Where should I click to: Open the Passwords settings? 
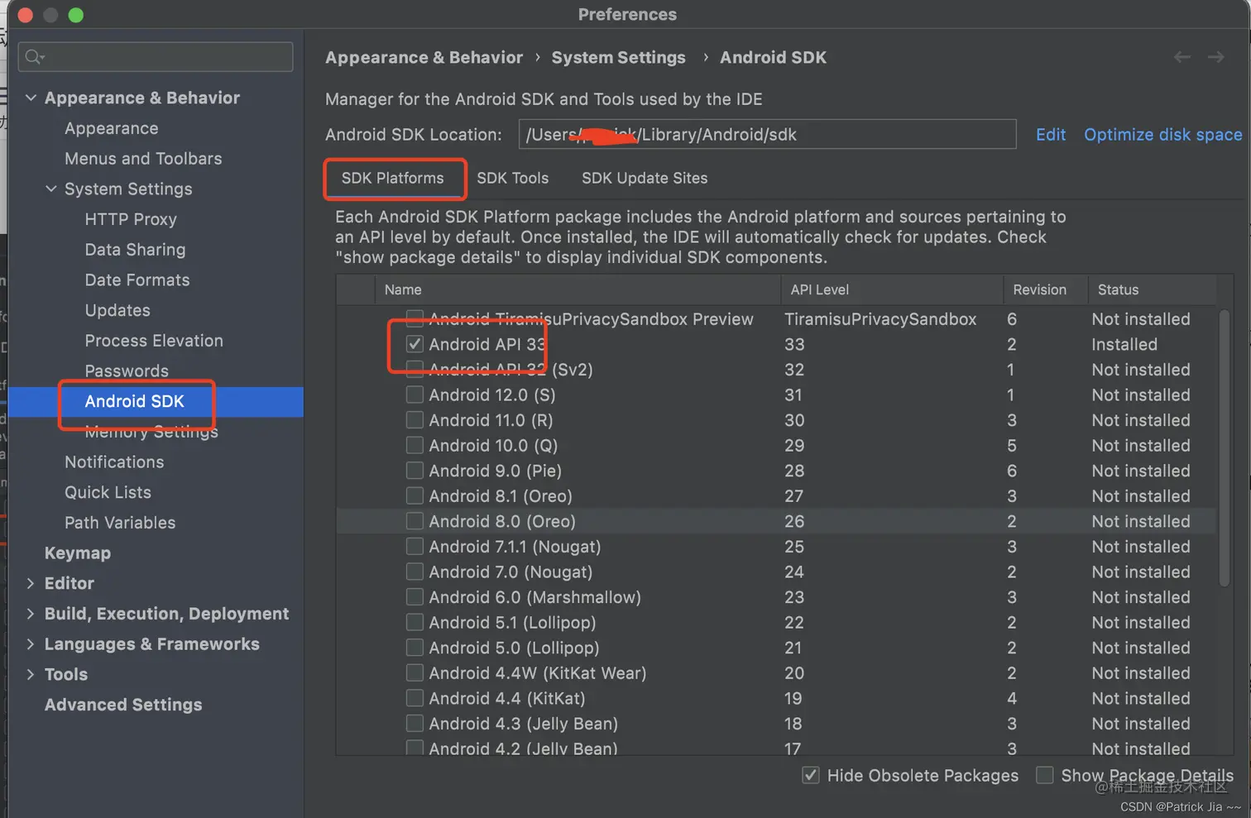(x=127, y=371)
